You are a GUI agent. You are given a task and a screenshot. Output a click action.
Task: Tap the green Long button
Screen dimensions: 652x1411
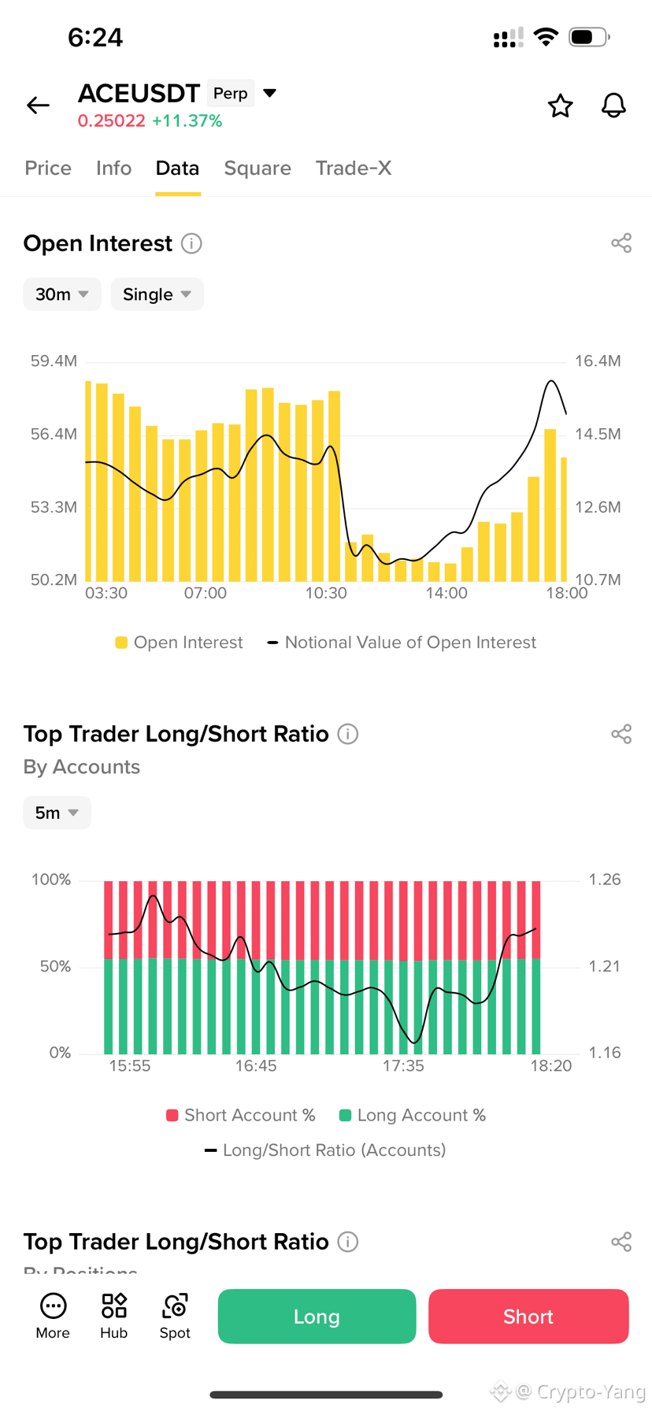coord(317,1317)
